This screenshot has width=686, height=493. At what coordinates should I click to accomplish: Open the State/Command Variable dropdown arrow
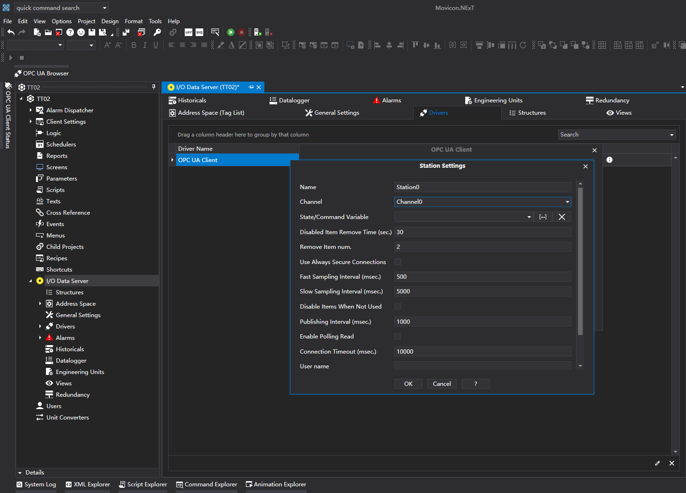click(x=529, y=217)
